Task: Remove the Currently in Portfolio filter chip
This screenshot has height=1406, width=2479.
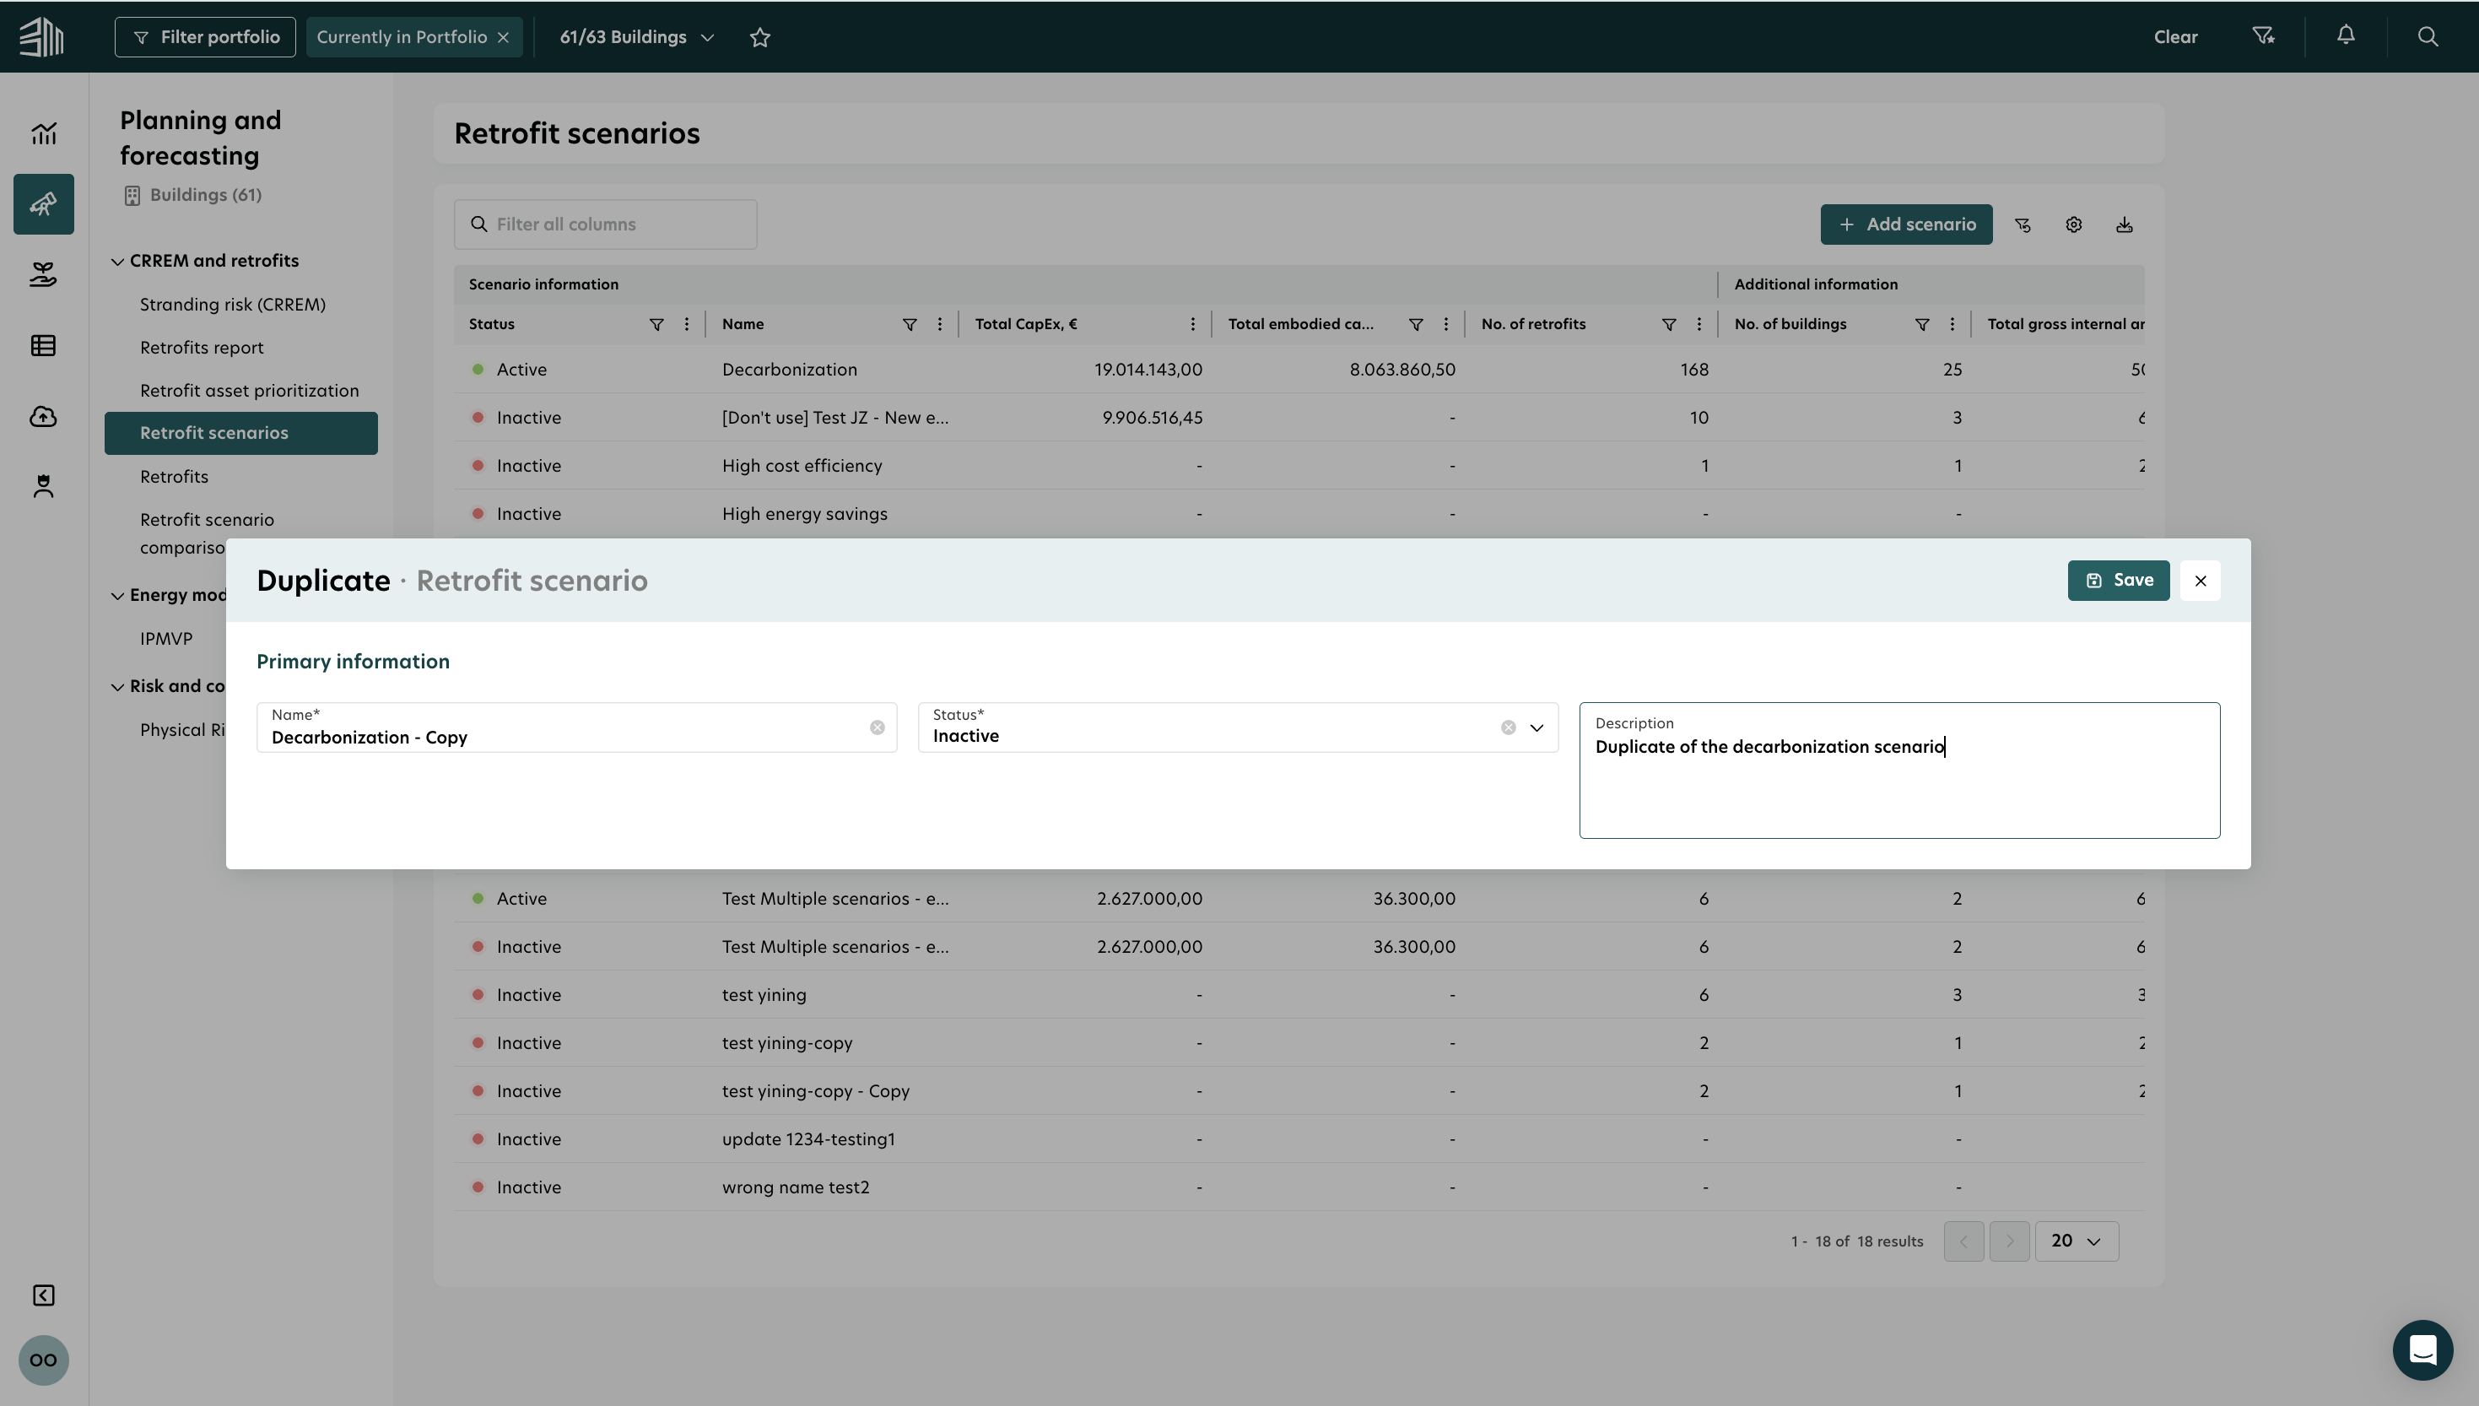Action: 503,36
